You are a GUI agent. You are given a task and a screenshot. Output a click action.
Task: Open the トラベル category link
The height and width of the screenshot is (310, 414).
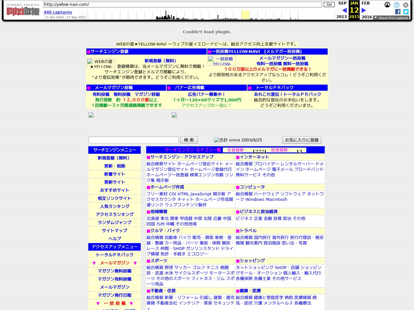tap(248, 231)
